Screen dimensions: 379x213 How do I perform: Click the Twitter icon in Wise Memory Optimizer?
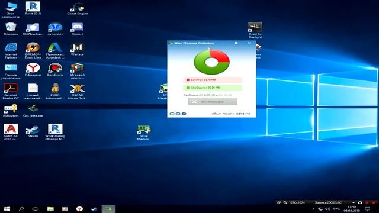pos(178,114)
